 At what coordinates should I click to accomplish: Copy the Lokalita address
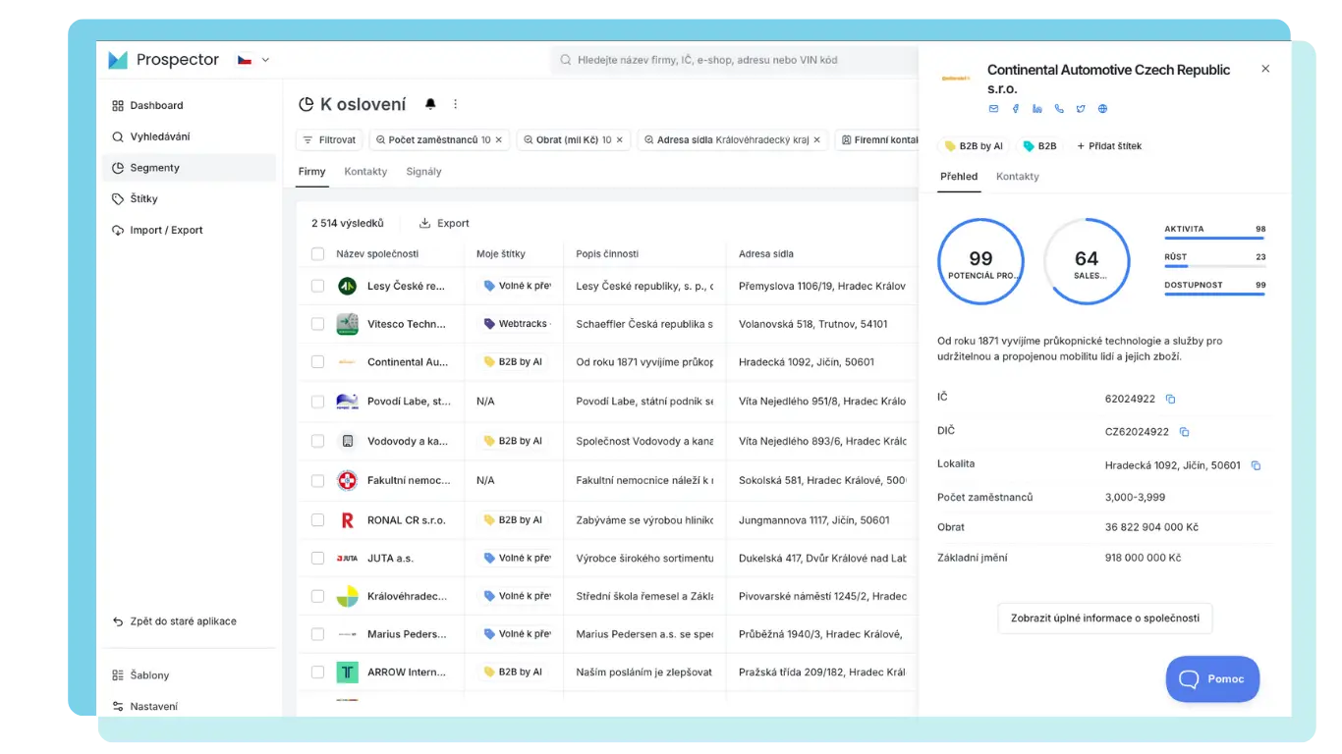click(1256, 465)
